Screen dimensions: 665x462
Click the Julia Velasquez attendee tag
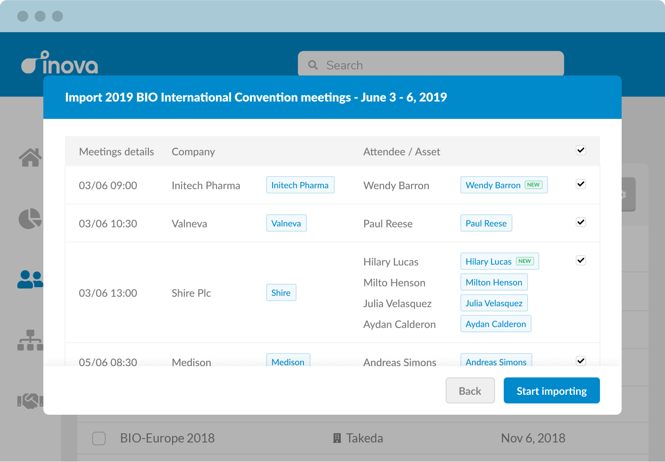tap(494, 303)
